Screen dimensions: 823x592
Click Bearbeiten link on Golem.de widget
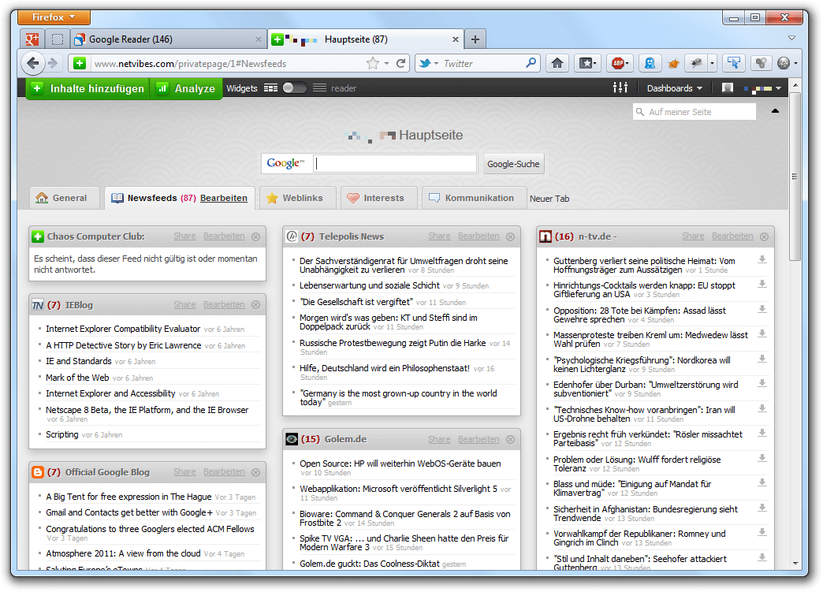pos(479,439)
